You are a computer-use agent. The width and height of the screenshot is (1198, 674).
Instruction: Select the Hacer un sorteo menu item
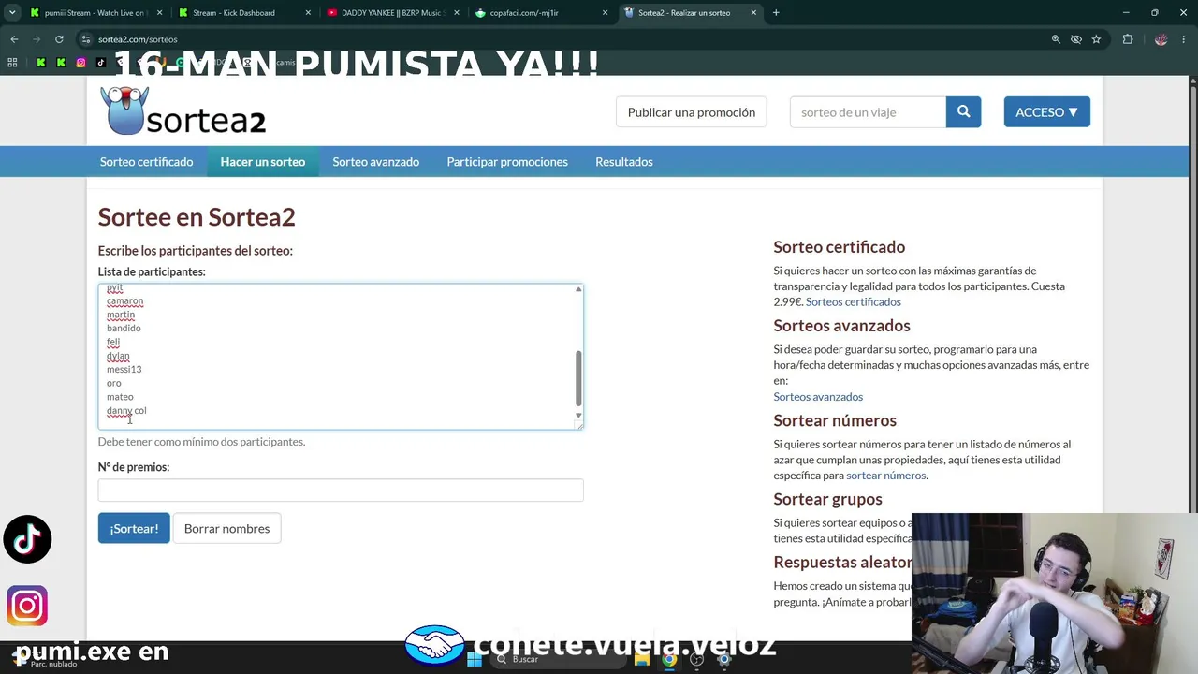[x=263, y=162]
